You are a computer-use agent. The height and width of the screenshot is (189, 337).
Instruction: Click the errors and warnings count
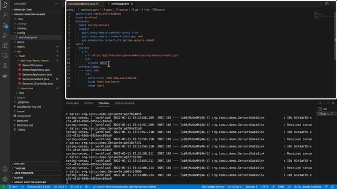pyautogui.click(x=76, y=187)
